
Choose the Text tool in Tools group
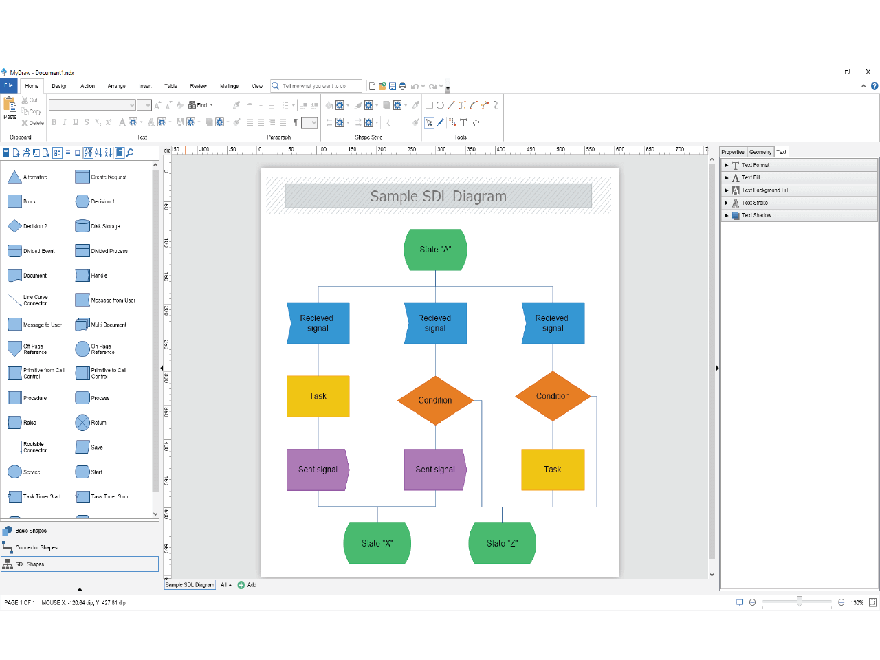463,122
